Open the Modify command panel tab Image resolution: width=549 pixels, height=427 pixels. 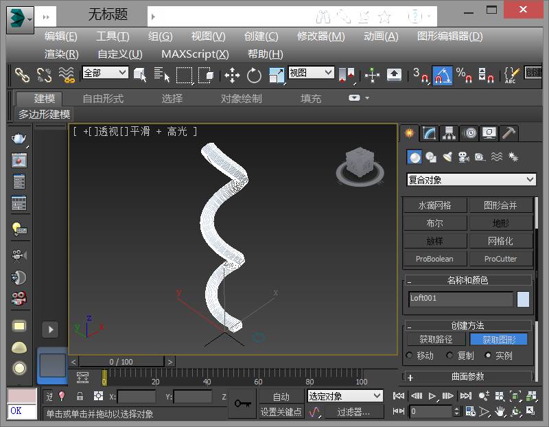pos(429,133)
